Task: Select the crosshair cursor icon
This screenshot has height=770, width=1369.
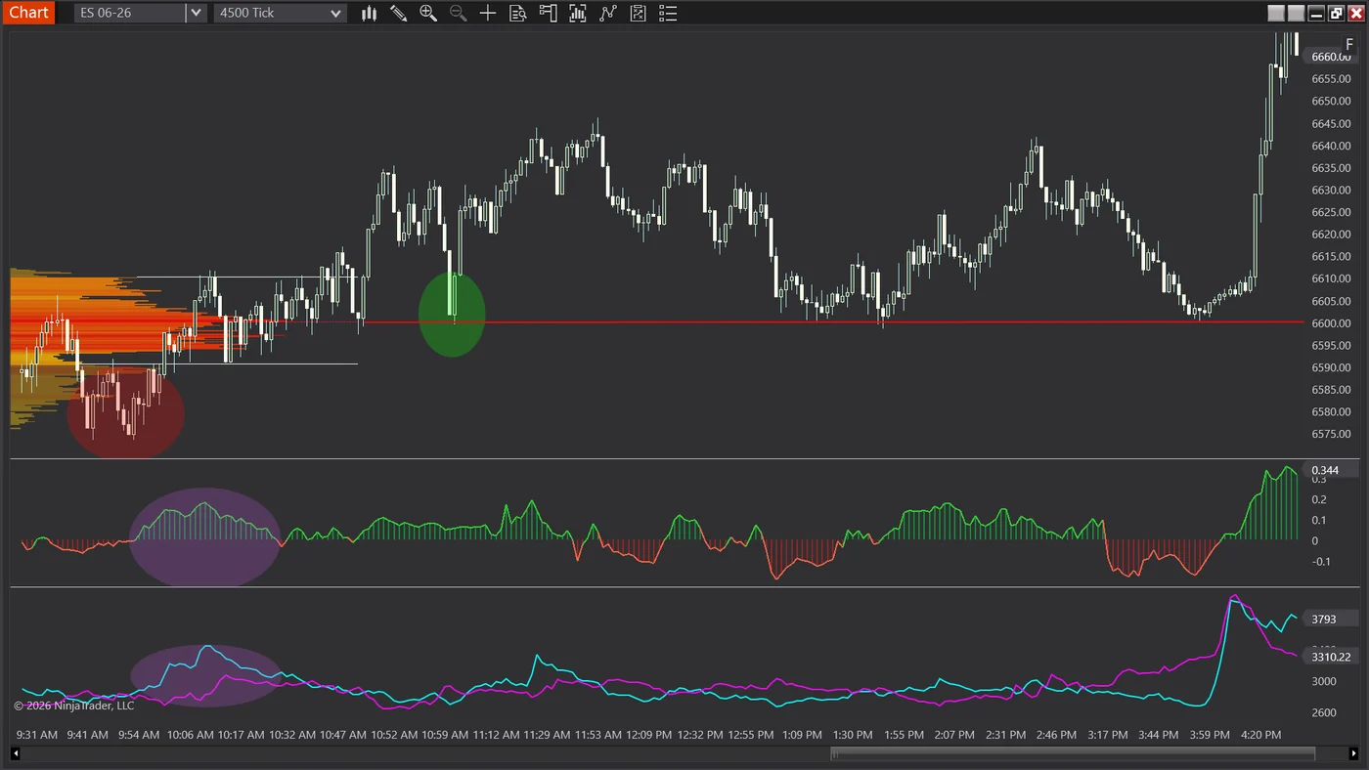Action: (488, 13)
